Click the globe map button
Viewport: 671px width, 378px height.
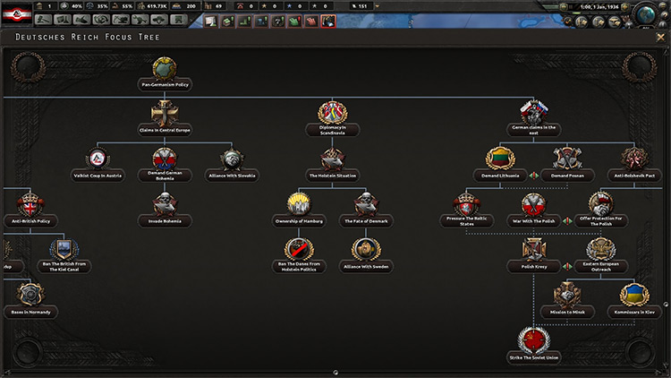(x=644, y=15)
